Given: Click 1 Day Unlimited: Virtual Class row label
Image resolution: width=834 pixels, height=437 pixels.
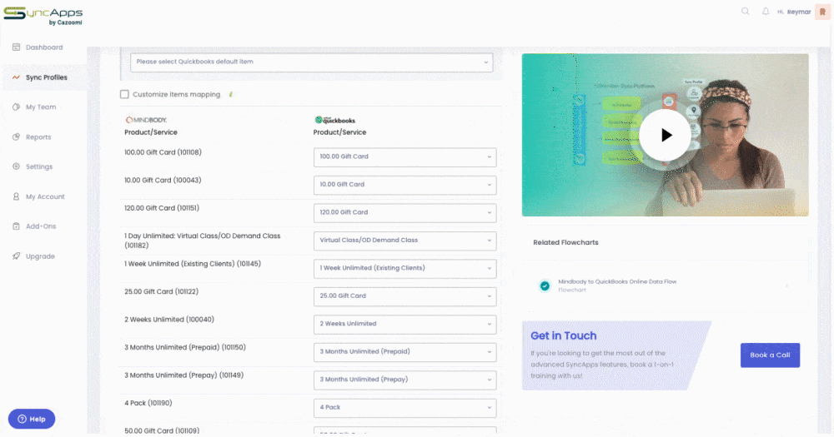Looking at the screenshot, I should [202, 241].
